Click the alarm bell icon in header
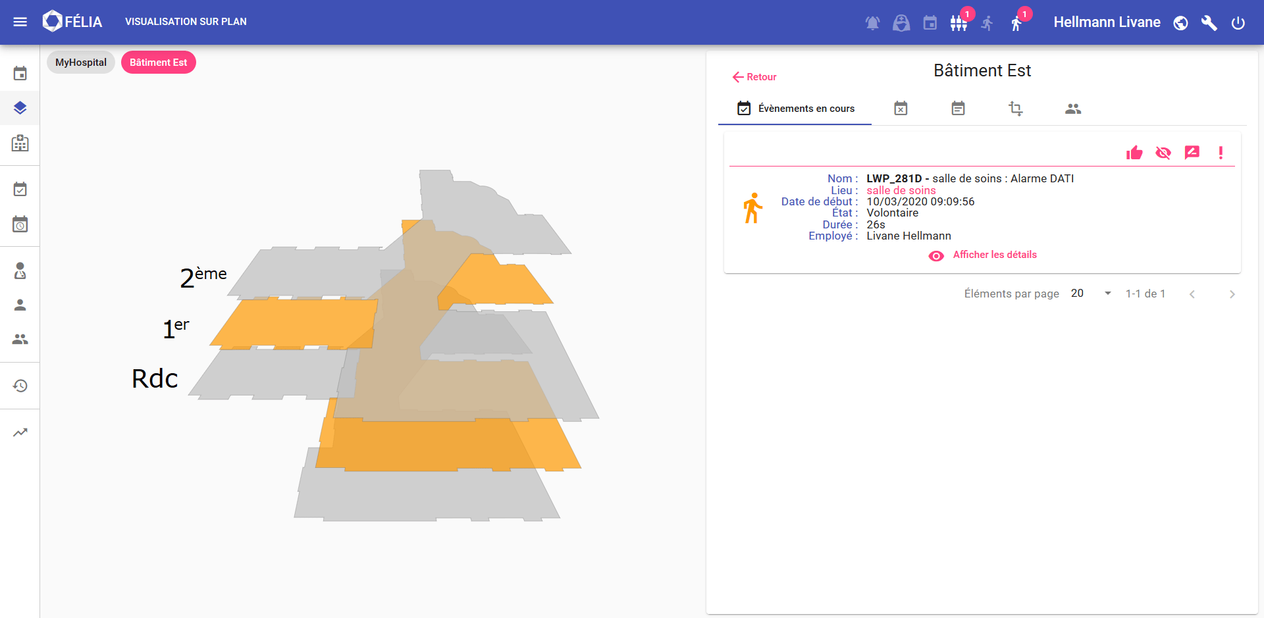Screen dimensions: 1264x618 pyautogui.click(x=872, y=23)
